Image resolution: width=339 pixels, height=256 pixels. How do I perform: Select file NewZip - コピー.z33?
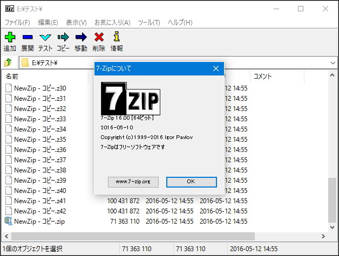click(x=40, y=119)
